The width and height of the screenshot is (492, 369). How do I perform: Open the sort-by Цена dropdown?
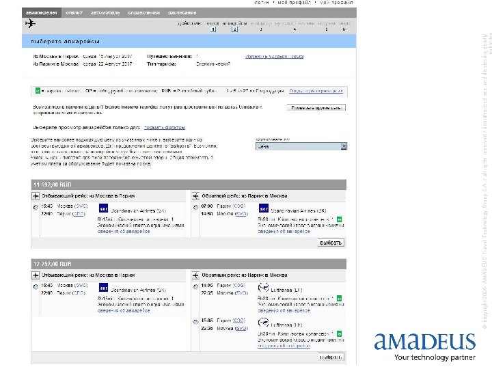coord(301,146)
